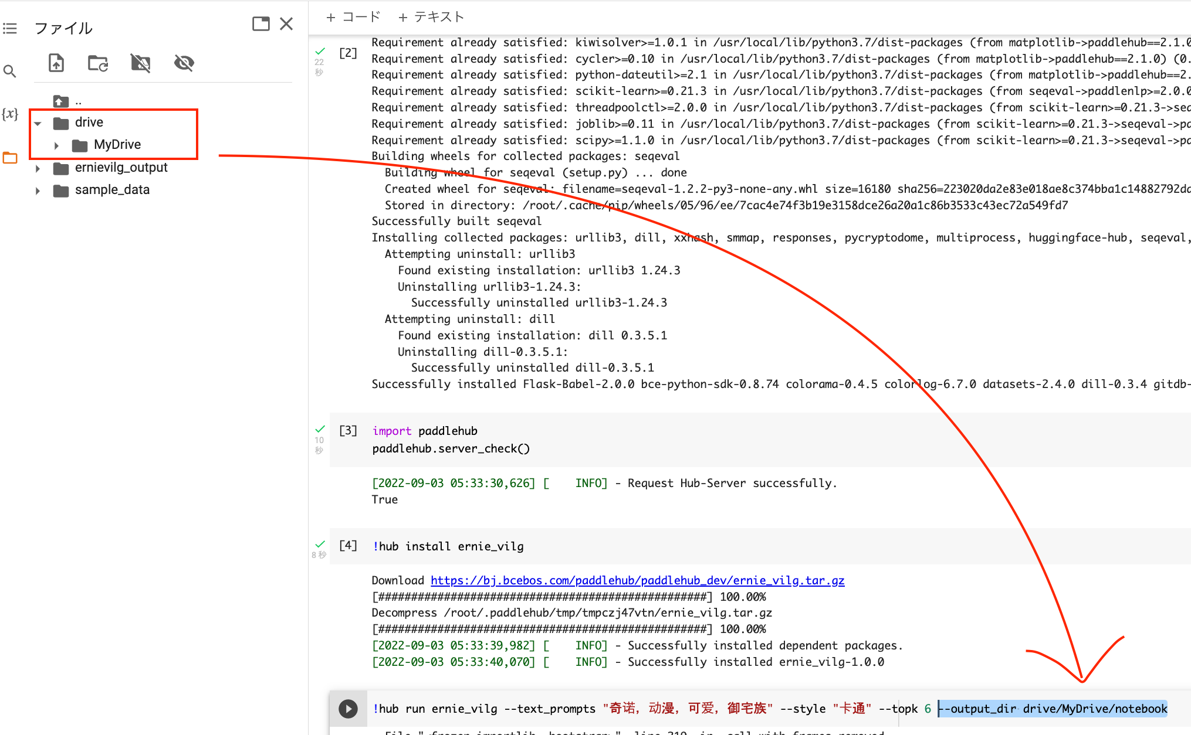Toggle show hidden files eye icon
1191x735 pixels.
184,63
